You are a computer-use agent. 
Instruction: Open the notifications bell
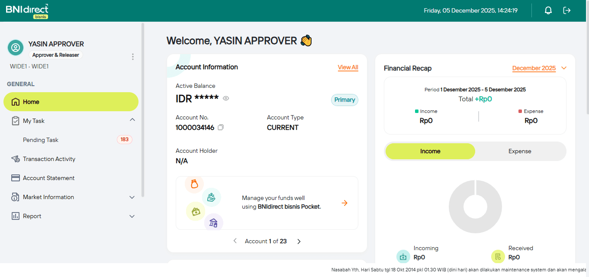548,10
